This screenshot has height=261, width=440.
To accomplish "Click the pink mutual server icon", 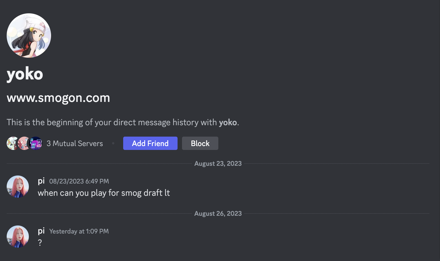I will click(x=24, y=143).
